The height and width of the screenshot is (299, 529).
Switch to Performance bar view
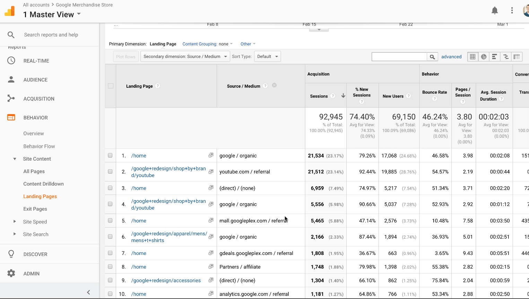click(x=495, y=57)
